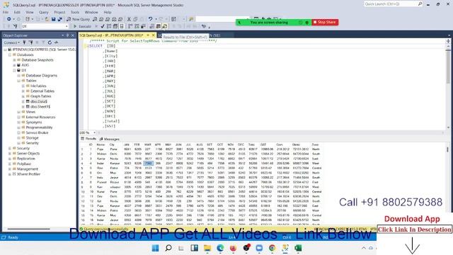Viewport: 453px width, 255px height.
Task: Open Excel from the taskbar
Action: (x=298, y=248)
